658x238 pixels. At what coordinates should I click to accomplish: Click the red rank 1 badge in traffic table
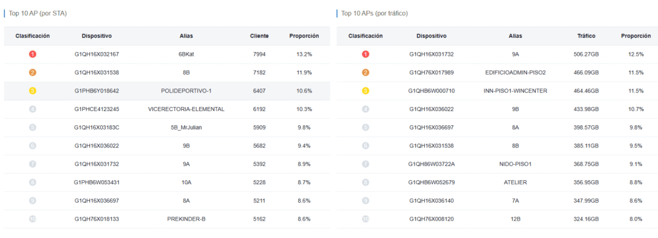coord(366,54)
